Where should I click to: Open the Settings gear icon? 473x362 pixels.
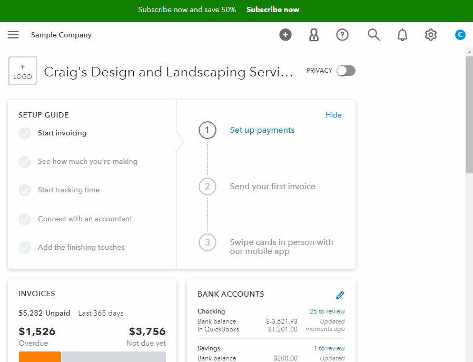(431, 35)
